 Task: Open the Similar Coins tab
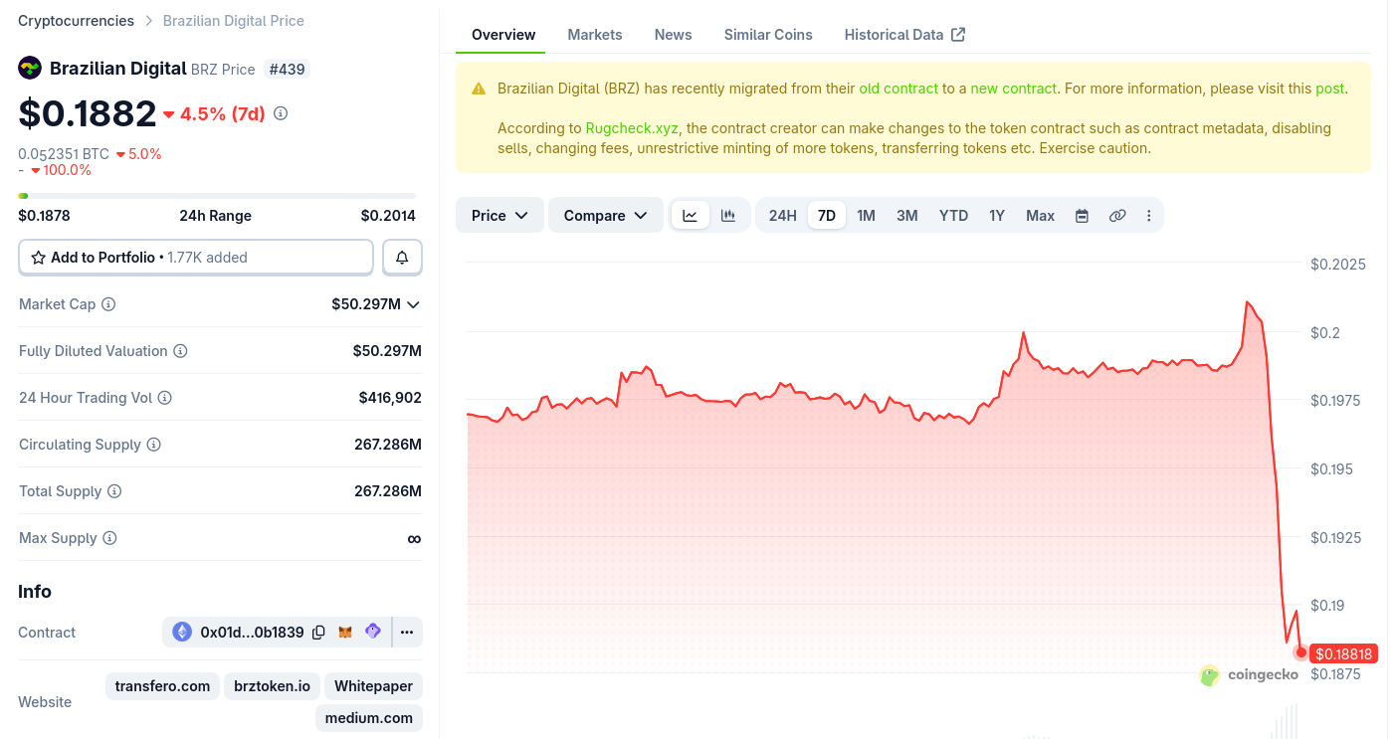click(x=768, y=35)
